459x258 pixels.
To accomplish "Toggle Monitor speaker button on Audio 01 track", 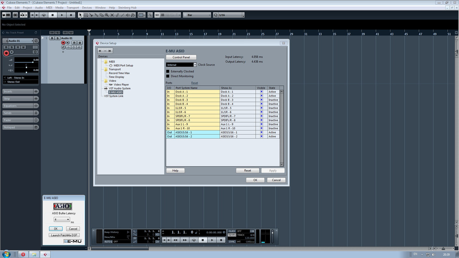I will (x=68, y=43).
